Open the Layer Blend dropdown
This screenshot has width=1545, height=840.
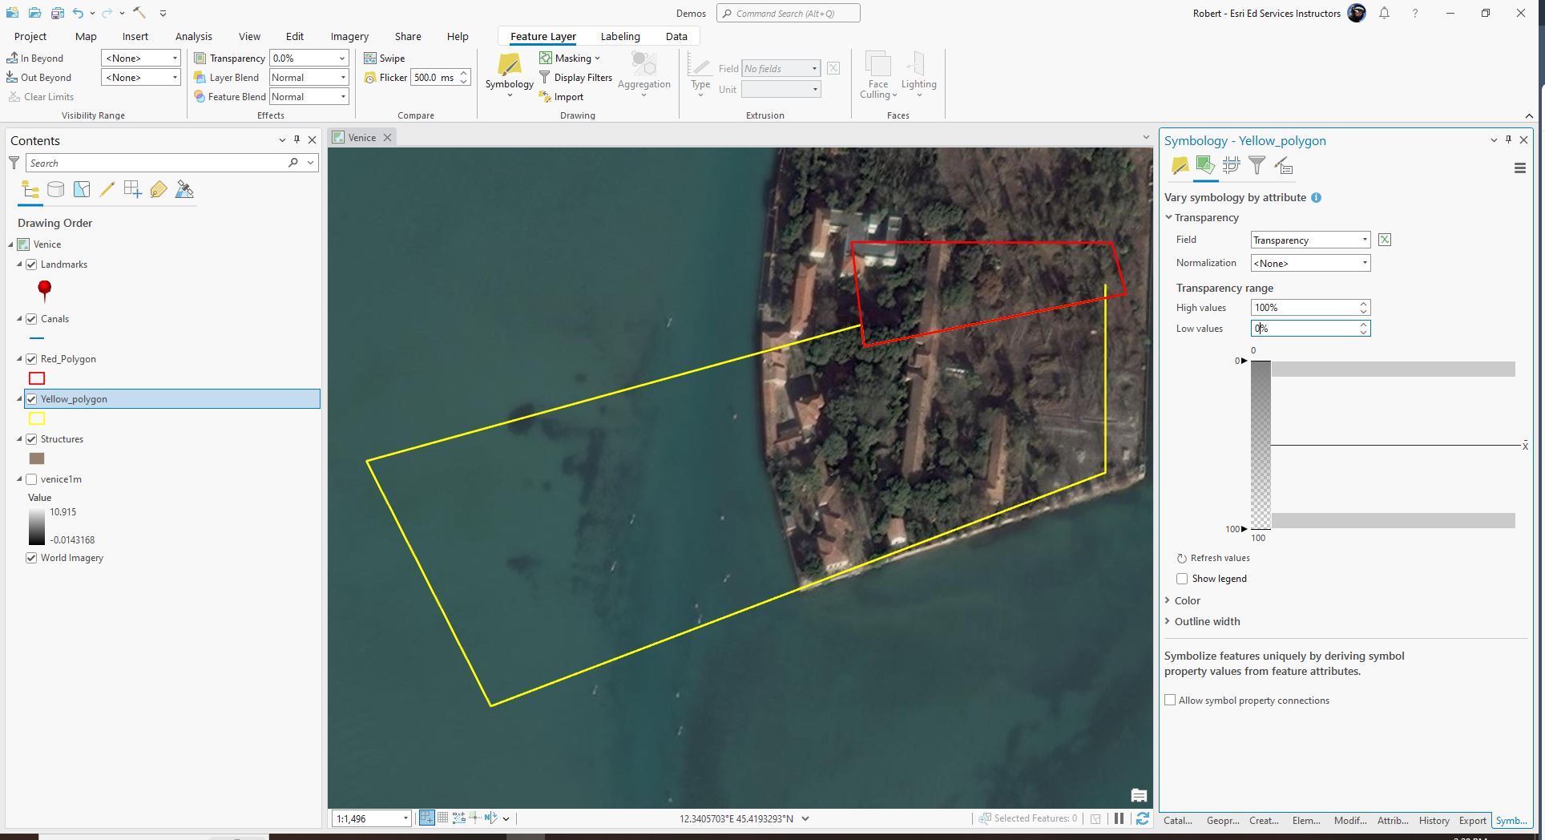click(342, 77)
